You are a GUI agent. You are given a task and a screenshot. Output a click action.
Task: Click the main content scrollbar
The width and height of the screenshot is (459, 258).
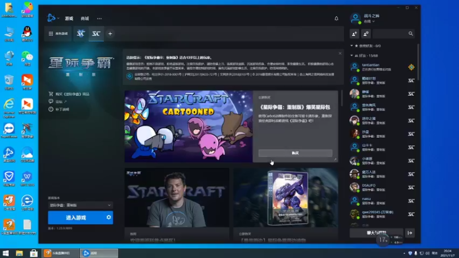click(x=341, y=98)
